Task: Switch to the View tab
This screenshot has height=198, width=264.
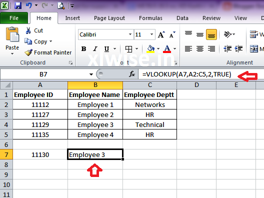Action: coord(241,18)
